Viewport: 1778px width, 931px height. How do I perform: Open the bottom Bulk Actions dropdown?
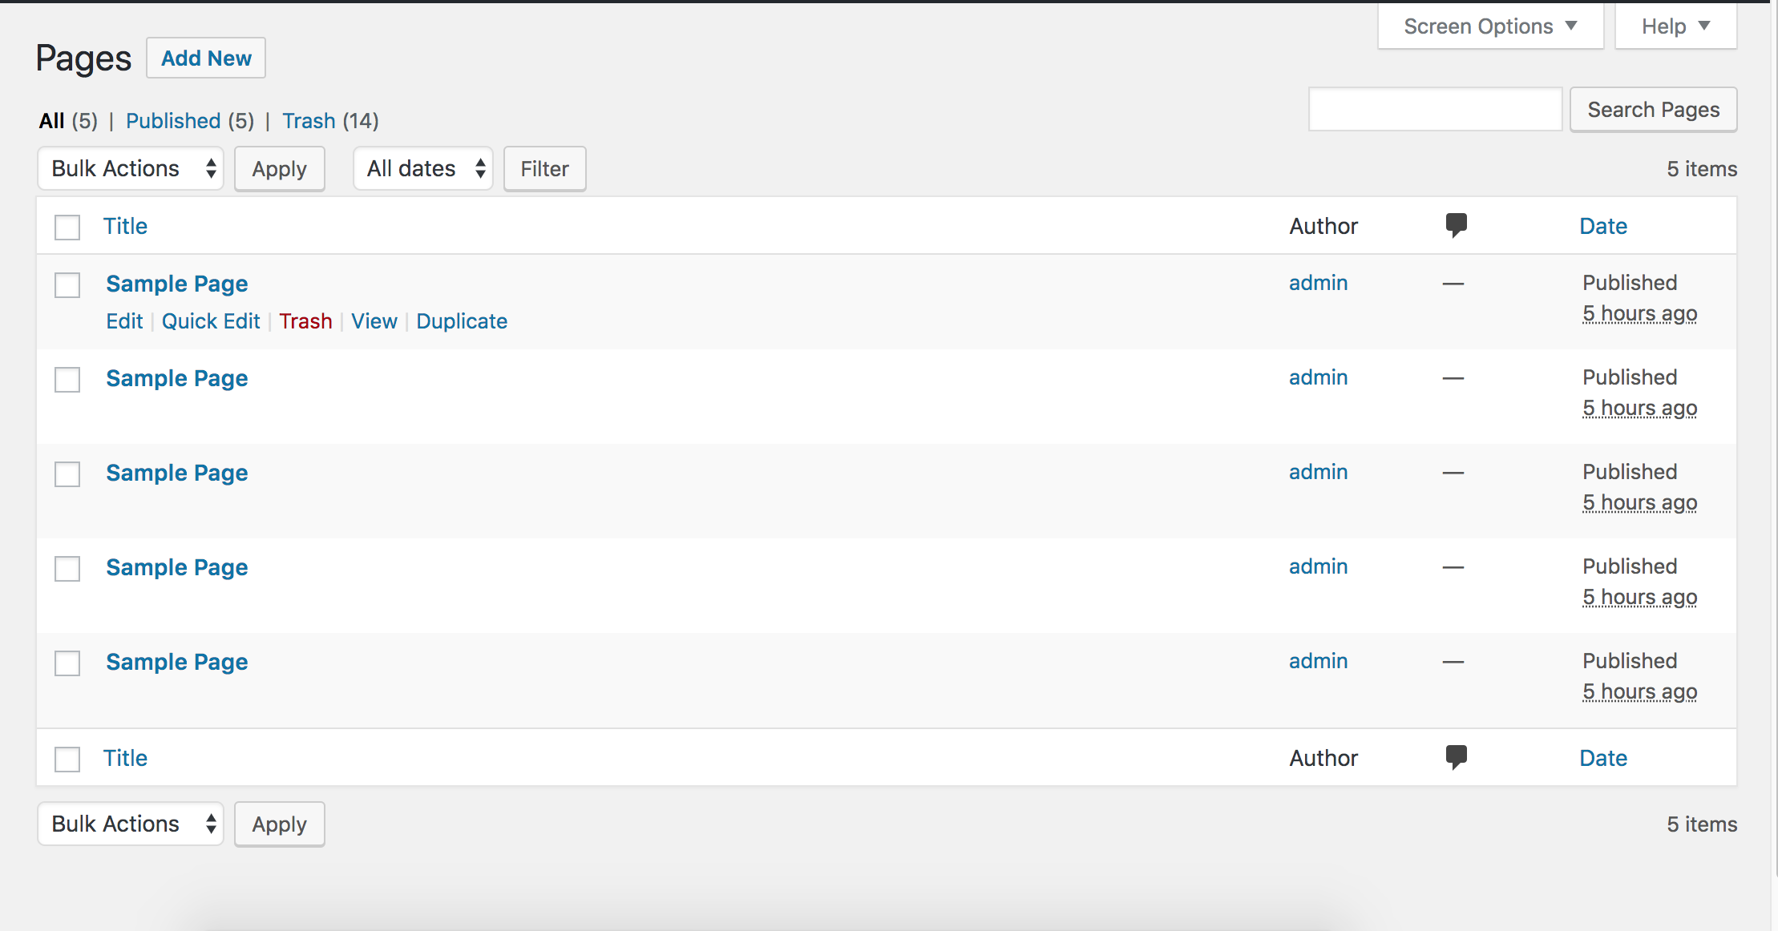pos(131,824)
